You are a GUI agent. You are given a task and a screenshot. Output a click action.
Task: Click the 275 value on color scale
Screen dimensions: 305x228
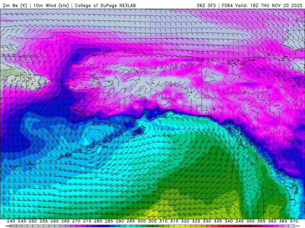point(87,221)
